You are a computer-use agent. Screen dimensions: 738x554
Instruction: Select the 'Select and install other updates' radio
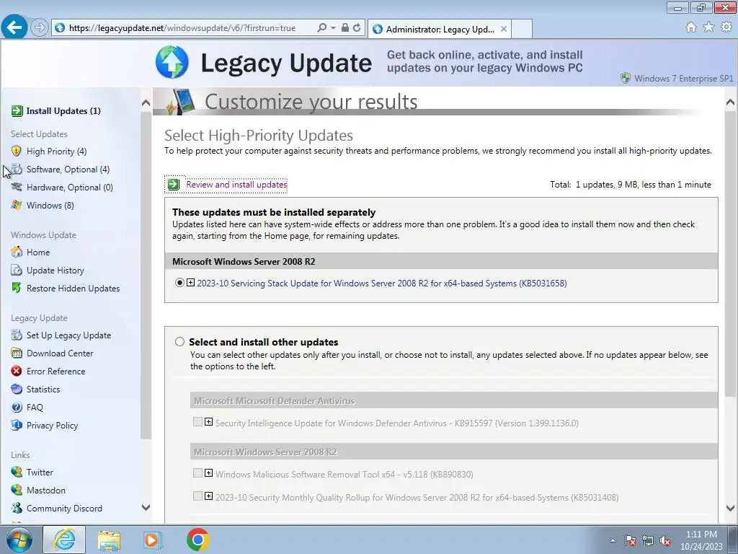pos(179,341)
